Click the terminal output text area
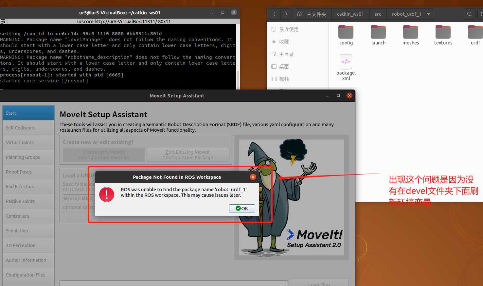 tap(118, 57)
